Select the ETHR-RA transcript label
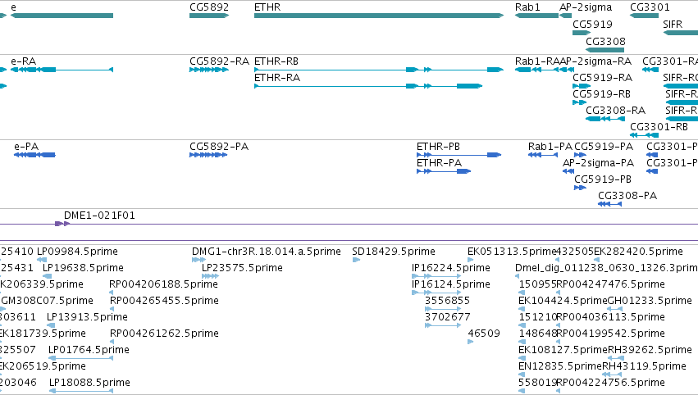 277,78
